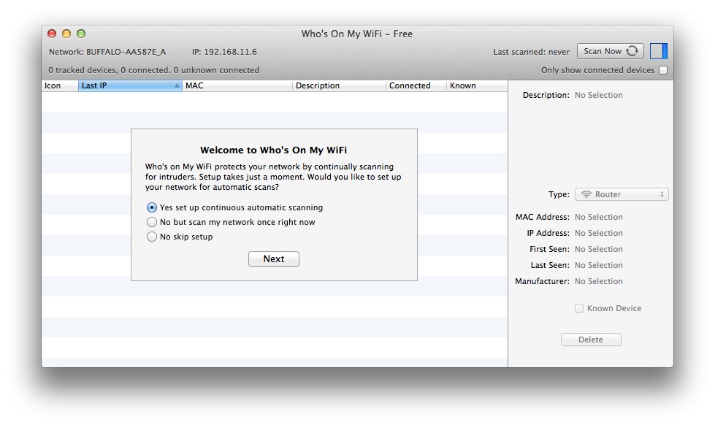Maximize window with the green button
Screen dimensions: 715x425
[81, 34]
